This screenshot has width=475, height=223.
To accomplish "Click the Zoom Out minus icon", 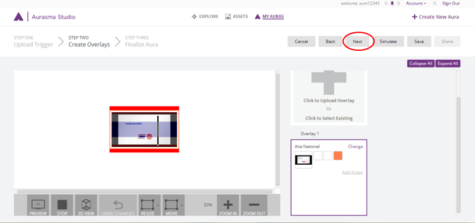I will 254,206.
